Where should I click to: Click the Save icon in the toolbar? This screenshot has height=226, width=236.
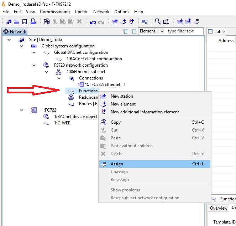(25, 22)
